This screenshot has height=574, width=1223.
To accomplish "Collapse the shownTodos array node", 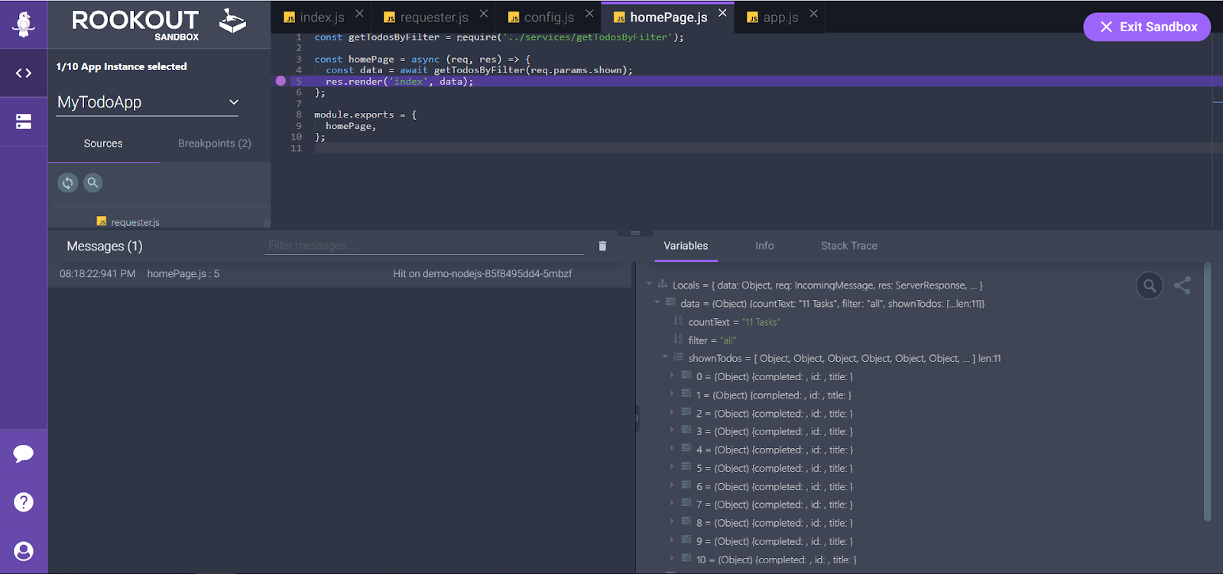I will 665,357.
